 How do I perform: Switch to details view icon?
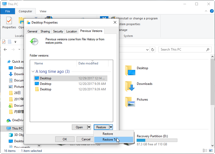pyautogui.click(x=205, y=150)
